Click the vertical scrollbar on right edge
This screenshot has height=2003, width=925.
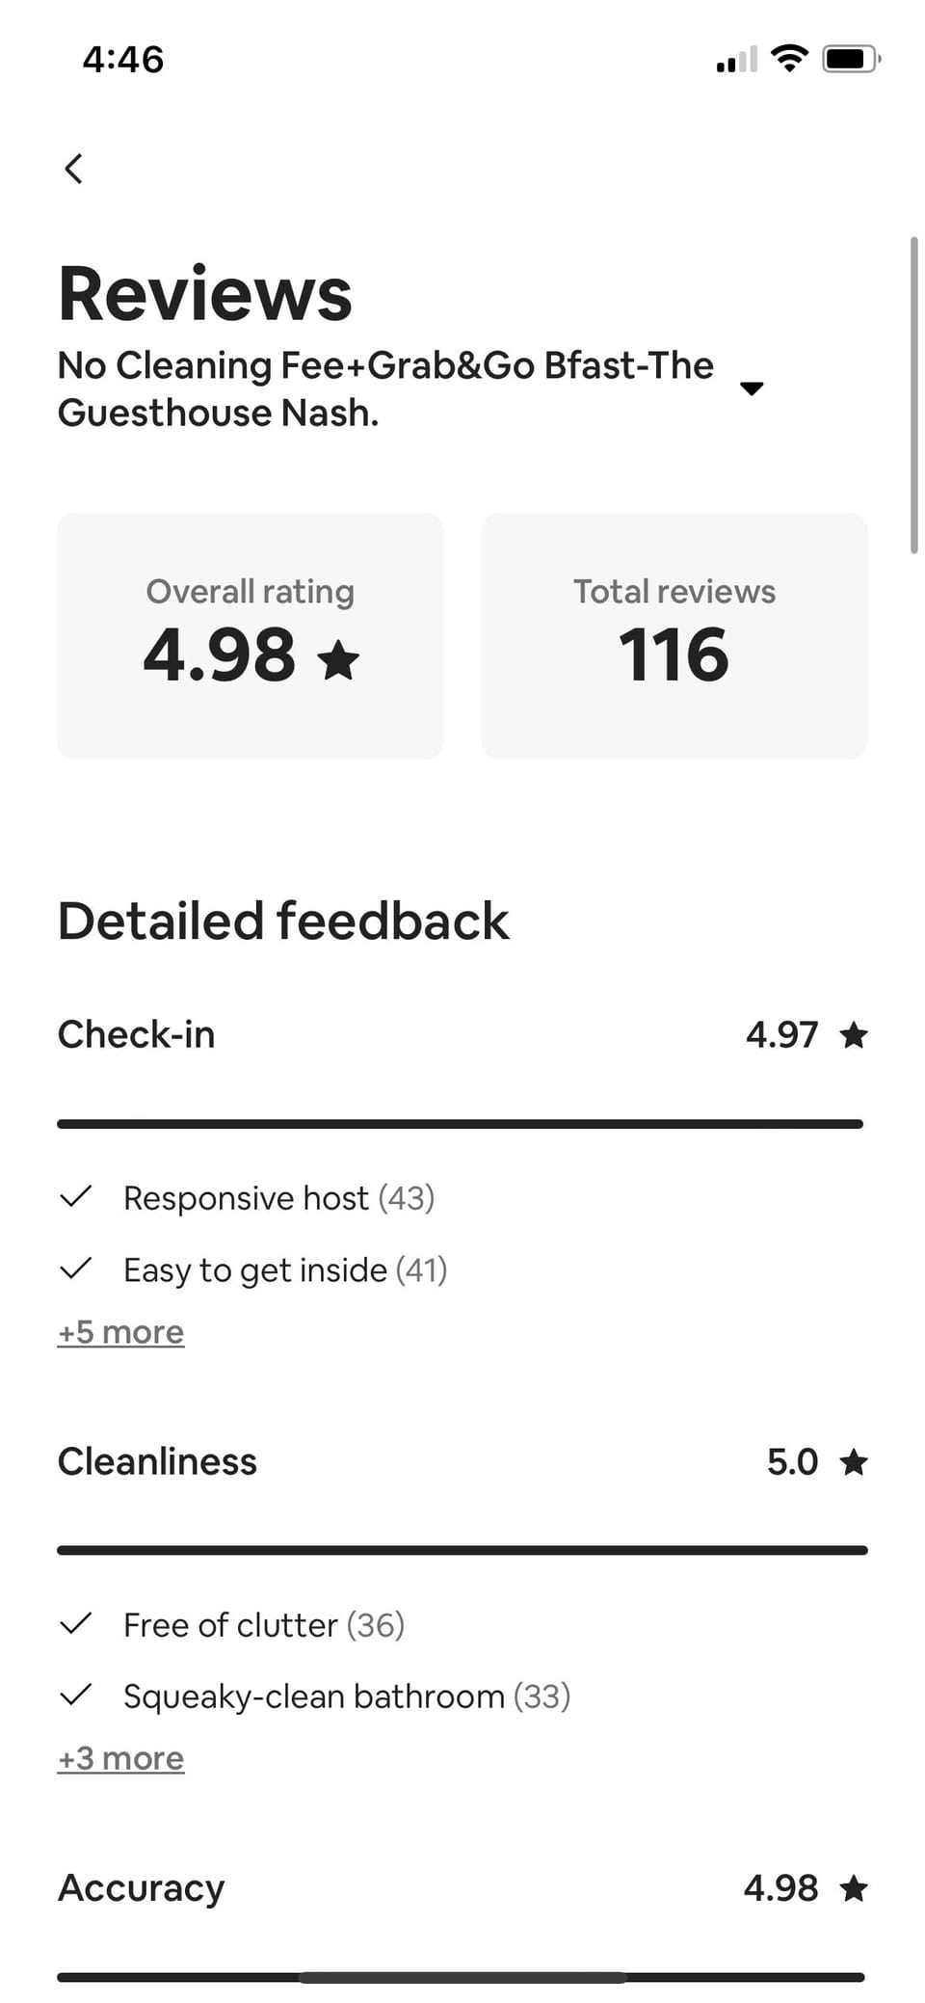click(913, 395)
